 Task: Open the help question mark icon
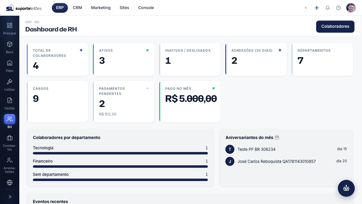[338, 8]
